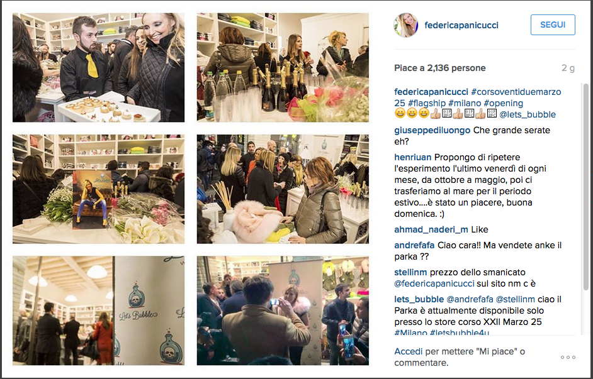Image resolution: width=593 pixels, height=379 pixels.
Task: Visit commenter henriuan's profile
Action: 413,157
